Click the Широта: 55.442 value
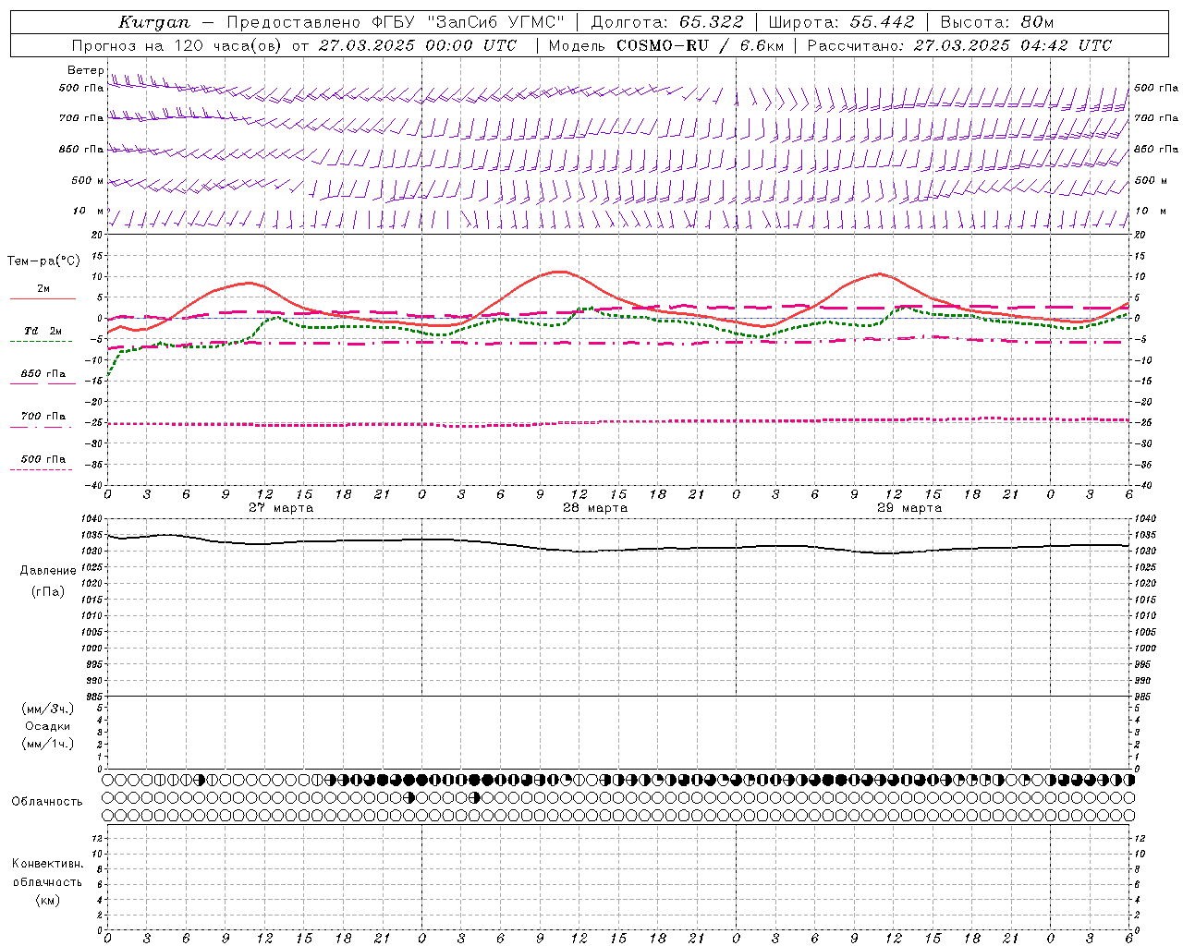The image size is (1183, 946). tap(842, 22)
